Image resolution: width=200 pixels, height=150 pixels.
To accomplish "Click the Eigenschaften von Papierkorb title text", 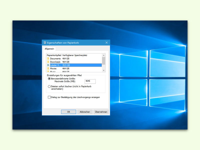I will [63, 43].
